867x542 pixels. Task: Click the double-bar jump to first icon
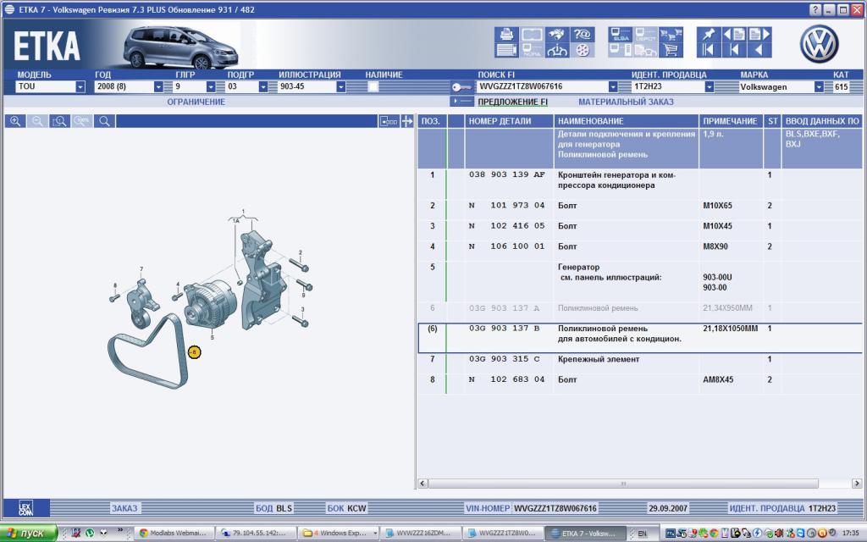coord(709,50)
